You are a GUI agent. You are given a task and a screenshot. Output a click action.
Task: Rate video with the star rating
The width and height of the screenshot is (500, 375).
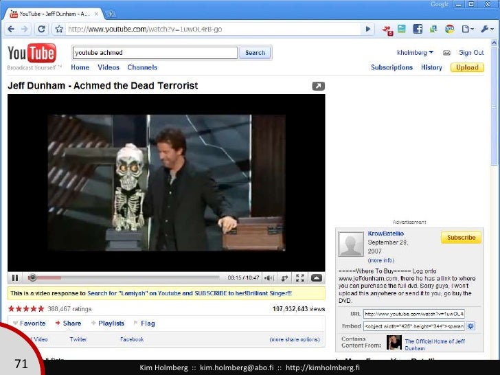pyautogui.click(x=26, y=308)
